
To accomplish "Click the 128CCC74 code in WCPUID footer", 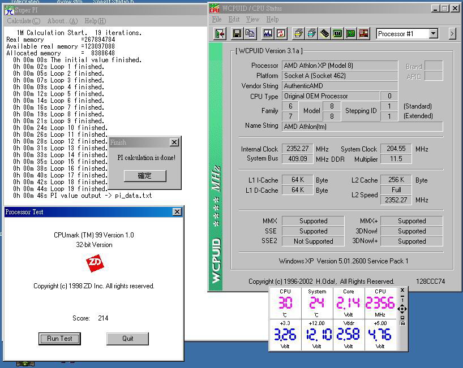I will coord(431,282).
